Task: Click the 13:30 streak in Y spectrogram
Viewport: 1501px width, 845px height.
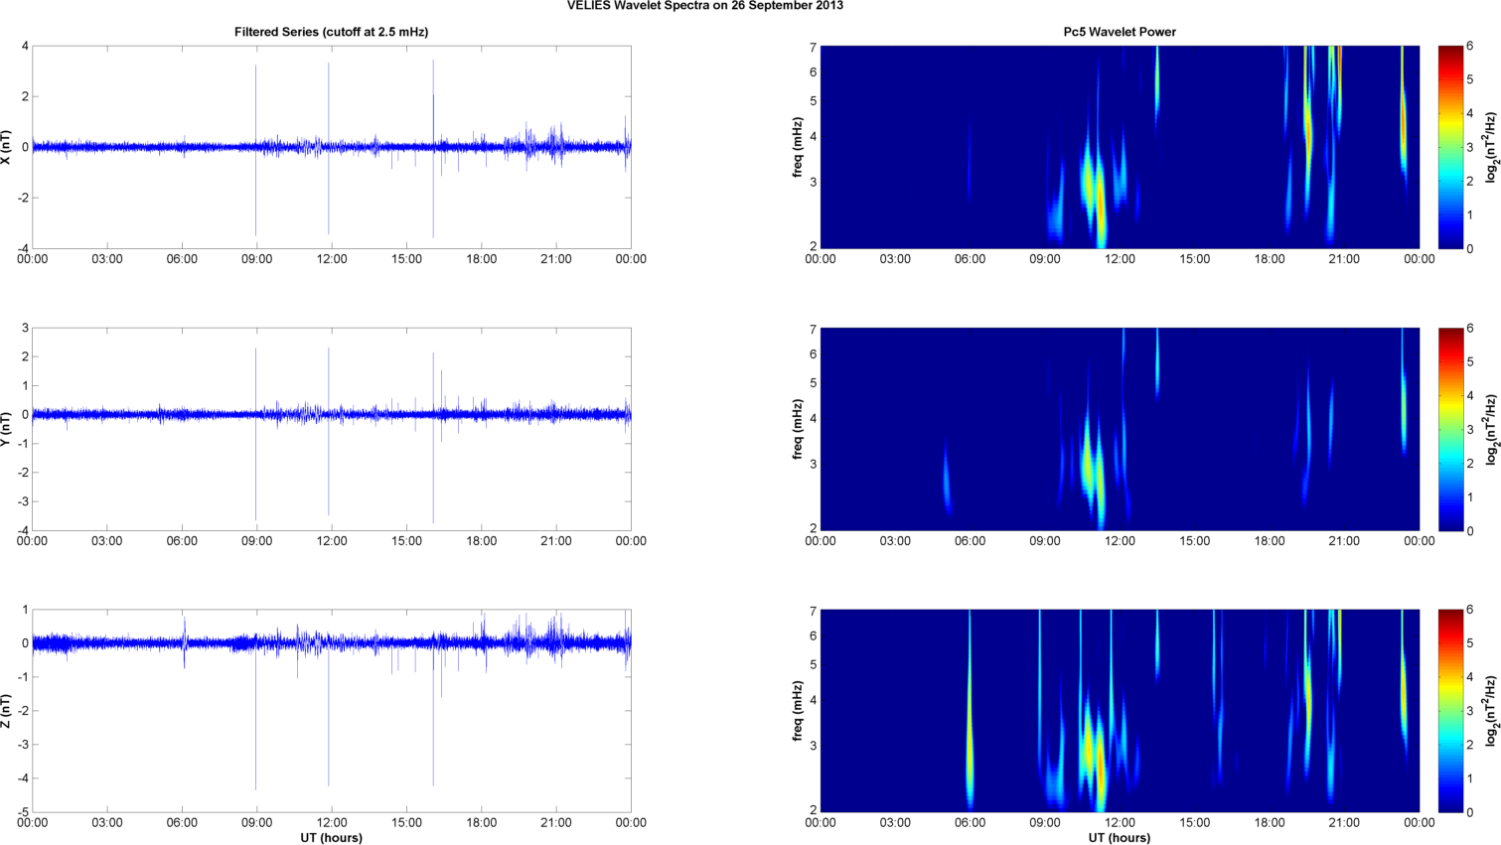Action: point(1157,362)
